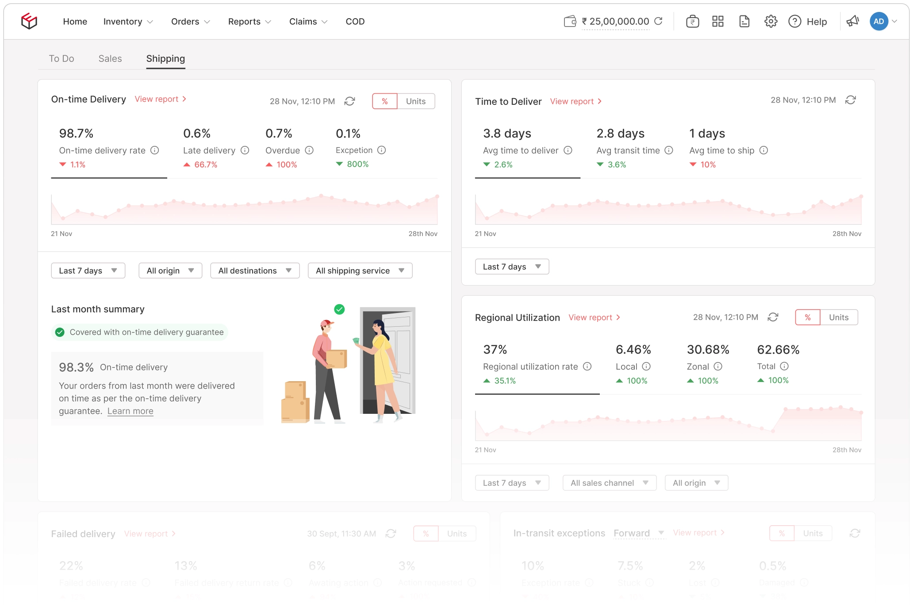Refresh the On-time Delivery widget
The width and height of the screenshot is (913, 611).
[349, 101]
